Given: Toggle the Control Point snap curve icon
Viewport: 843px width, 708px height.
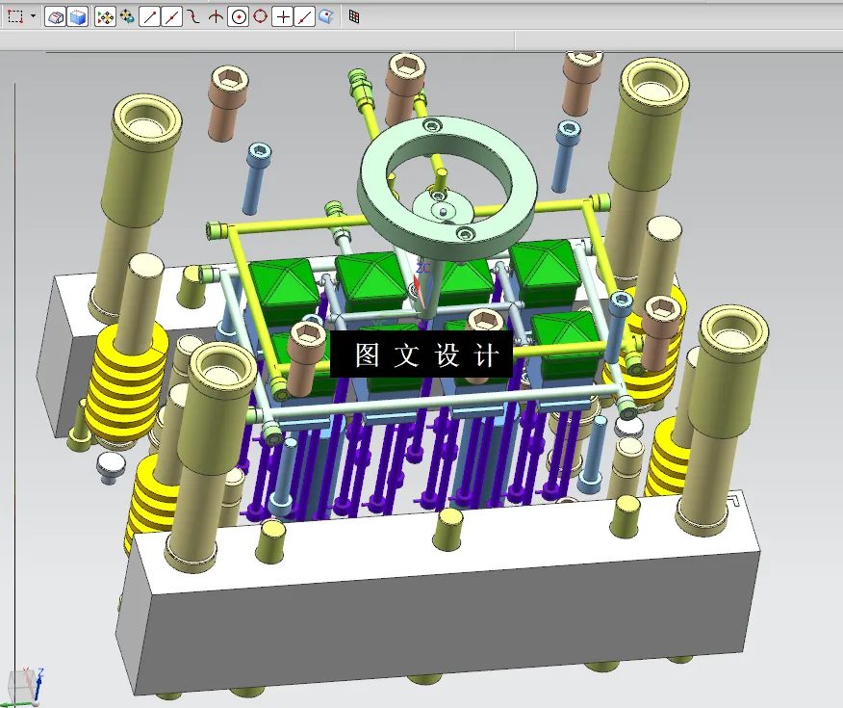Looking at the screenshot, I should 193,17.
